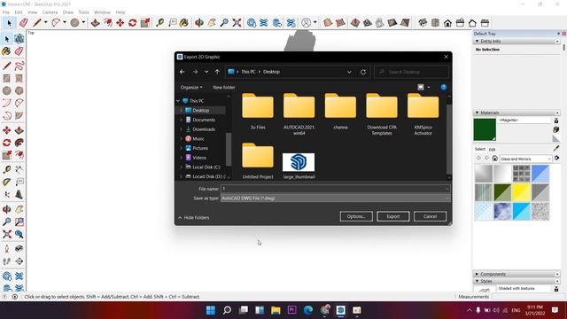Image resolution: width=567 pixels, height=319 pixels.
Task: Choose the Rectangle tool in left toolbar
Action: 6,78
